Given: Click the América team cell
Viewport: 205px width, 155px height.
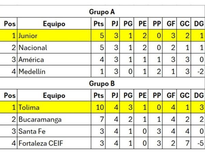Looking at the screenshot, I should (54, 60).
